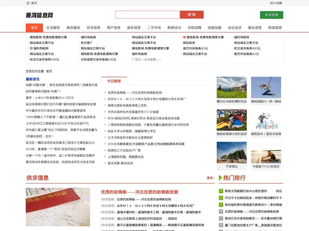The height and width of the screenshot is (231, 309).
Task: Click the 广告位---点击查看 link
Action: click(x=146, y=59)
